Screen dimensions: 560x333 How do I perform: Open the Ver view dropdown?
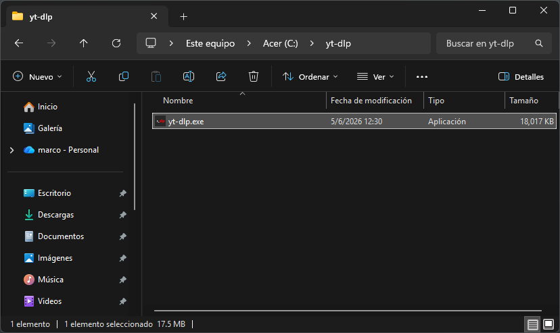pos(375,76)
